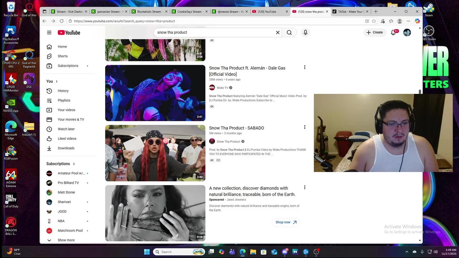This screenshot has width=459, height=258.
Task: Clear the search box with the X
Action: pyautogui.click(x=278, y=33)
